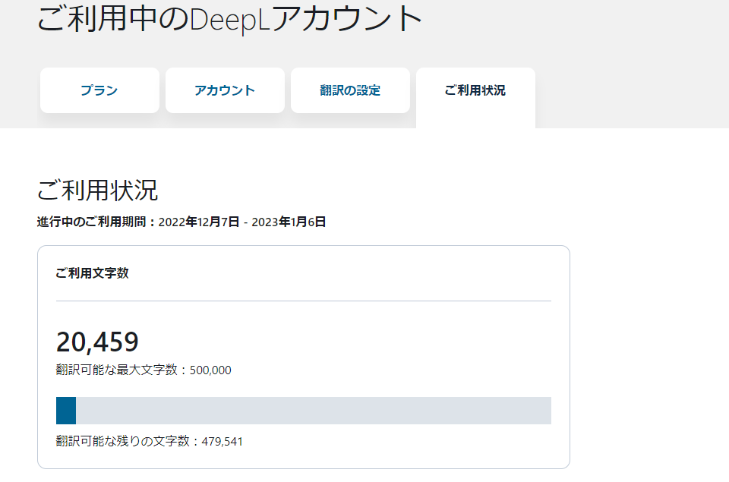Screen dimensions: 729x482
Task: Select the 翻訳の設定 tab
Action: (350, 90)
